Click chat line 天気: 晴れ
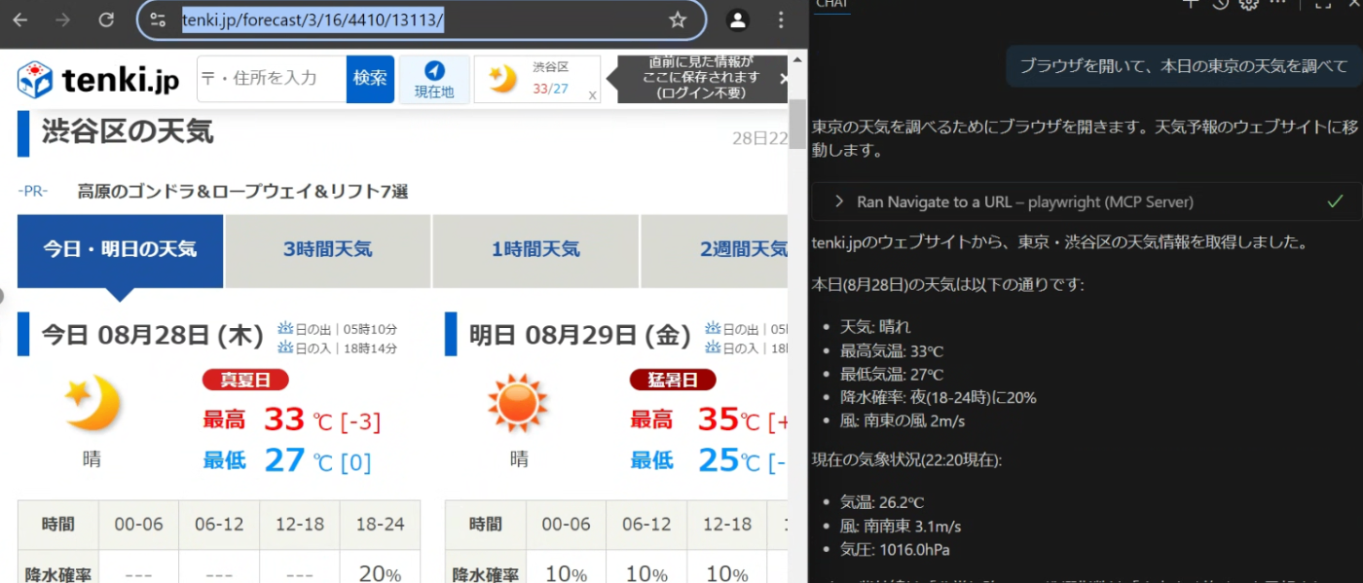Image resolution: width=1363 pixels, height=583 pixels. tap(875, 327)
